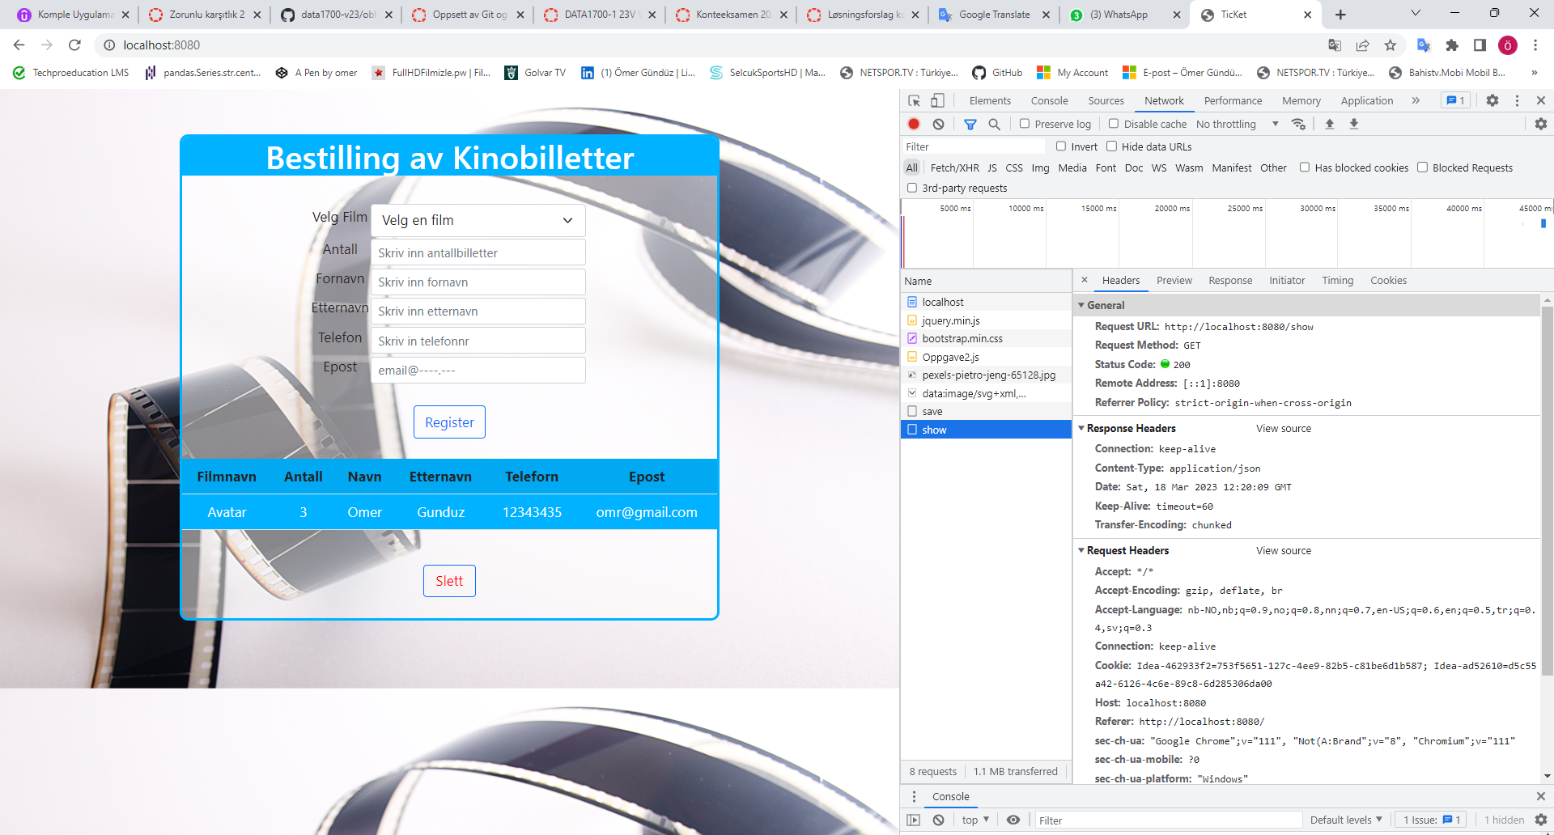This screenshot has width=1554, height=835.
Task: Enable the Preserve log checkbox
Action: coord(1025,124)
